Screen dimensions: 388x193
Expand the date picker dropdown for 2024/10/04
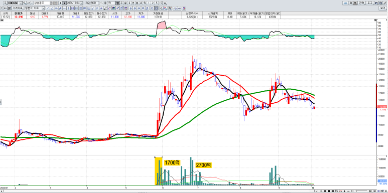81,3
